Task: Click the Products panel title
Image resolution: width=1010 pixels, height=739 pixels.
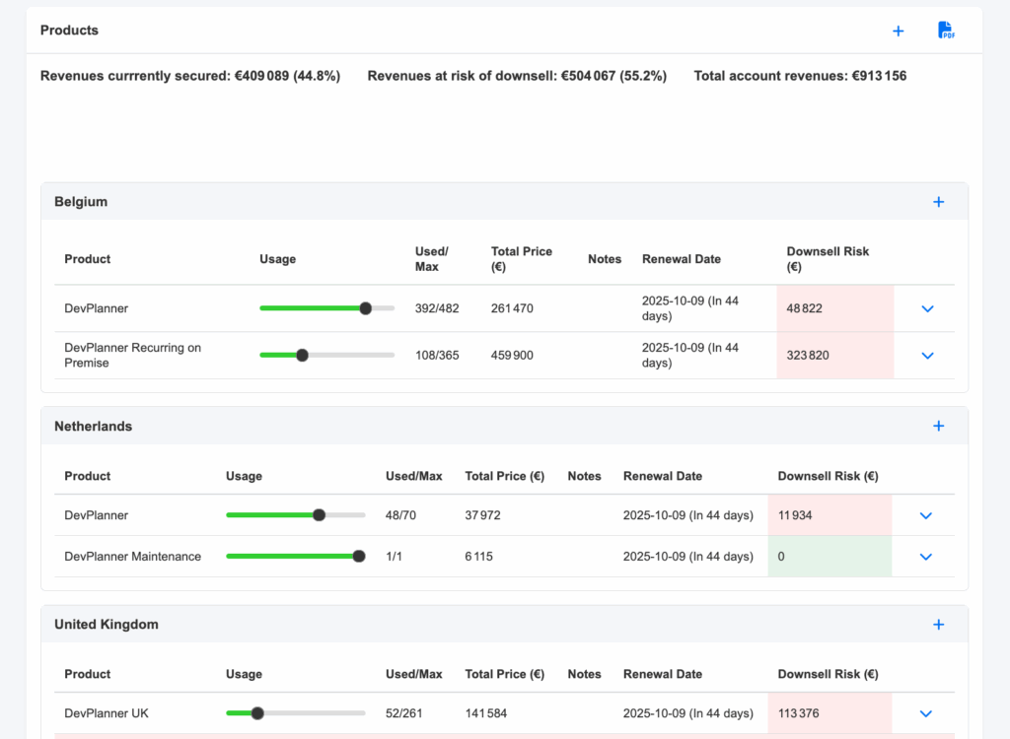Action: coord(70,31)
